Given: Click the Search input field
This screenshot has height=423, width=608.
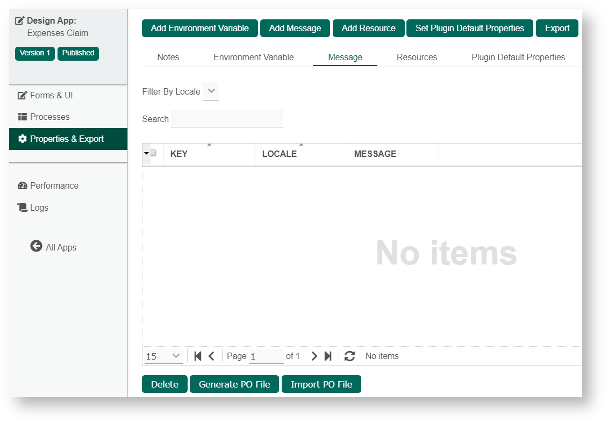Looking at the screenshot, I should (x=227, y=119).
